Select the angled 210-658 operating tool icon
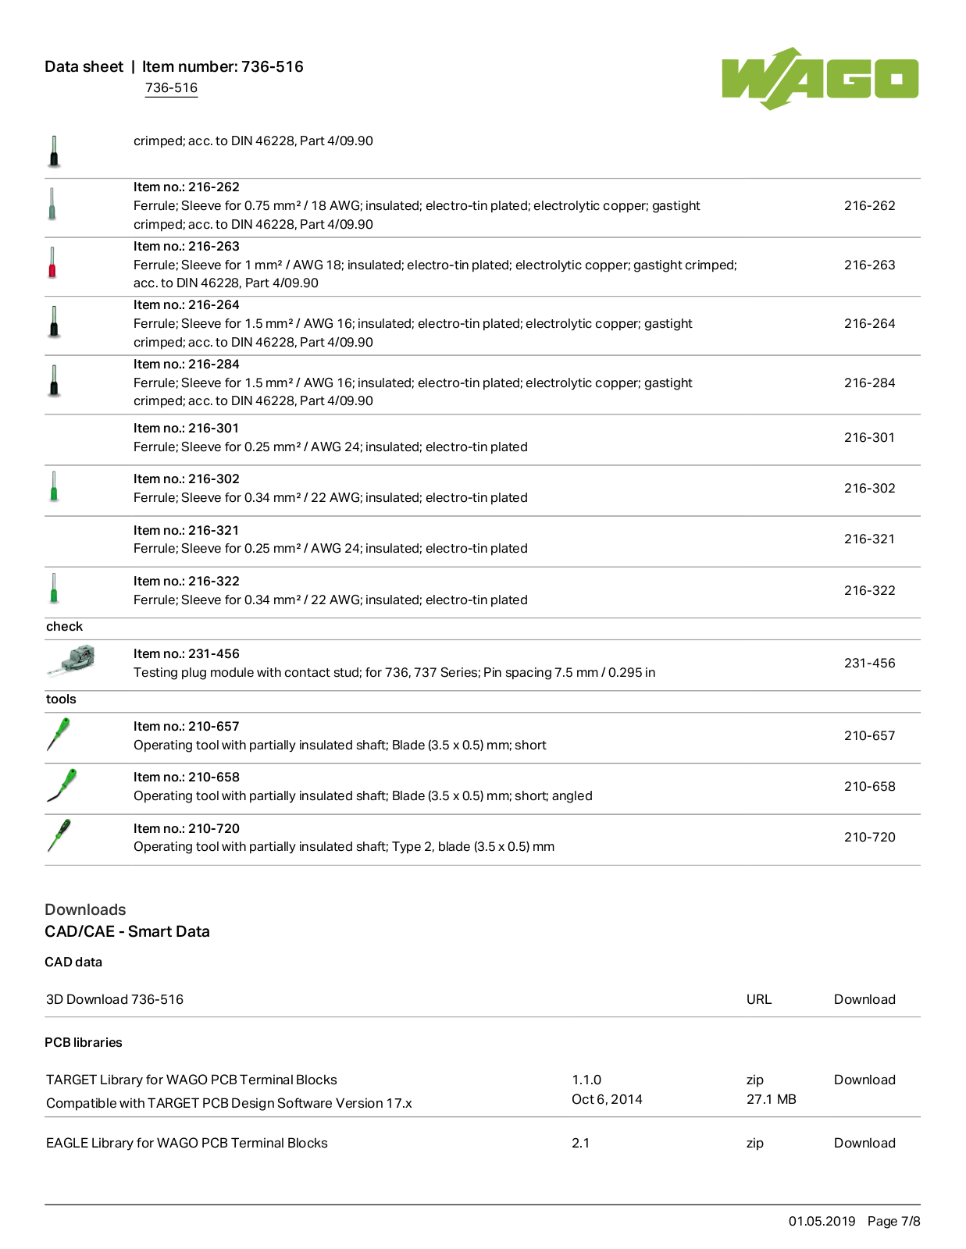This screenshot has height=1249, width=966. click(62, 785)
